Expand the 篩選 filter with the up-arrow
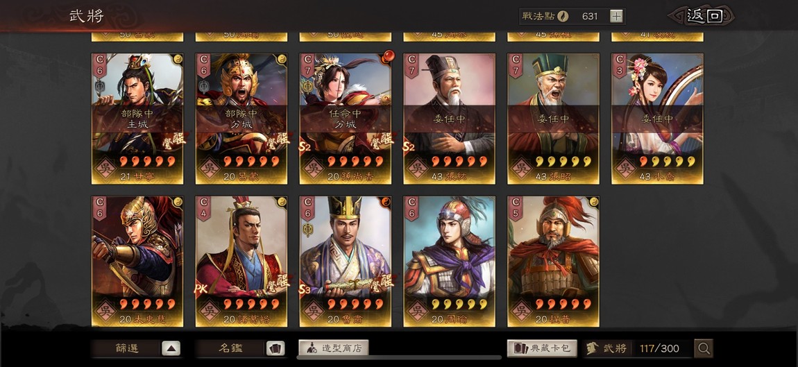 click(171, 349)
